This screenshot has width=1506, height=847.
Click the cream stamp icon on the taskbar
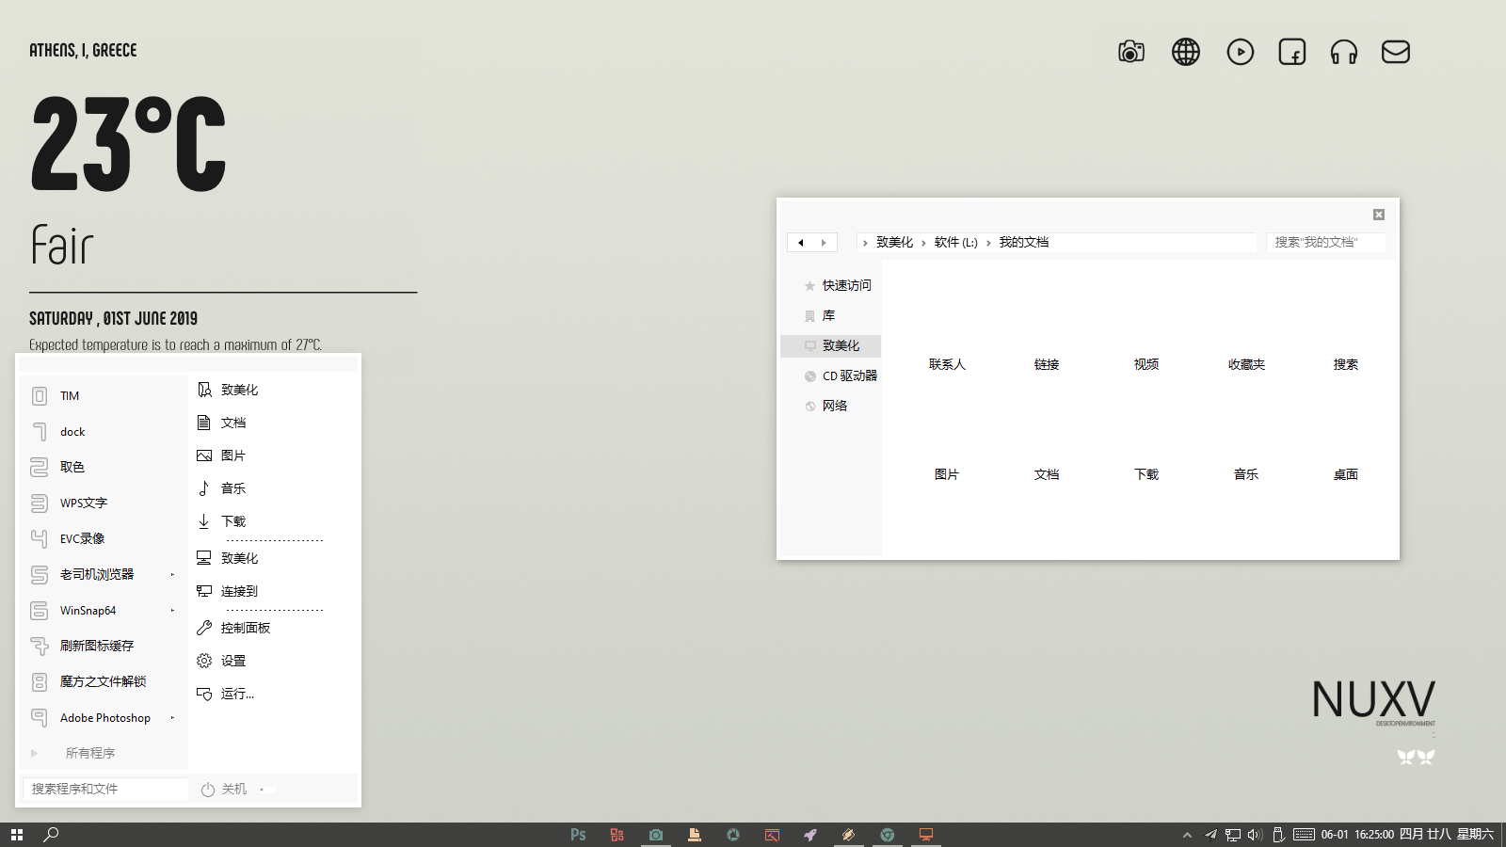695,835
